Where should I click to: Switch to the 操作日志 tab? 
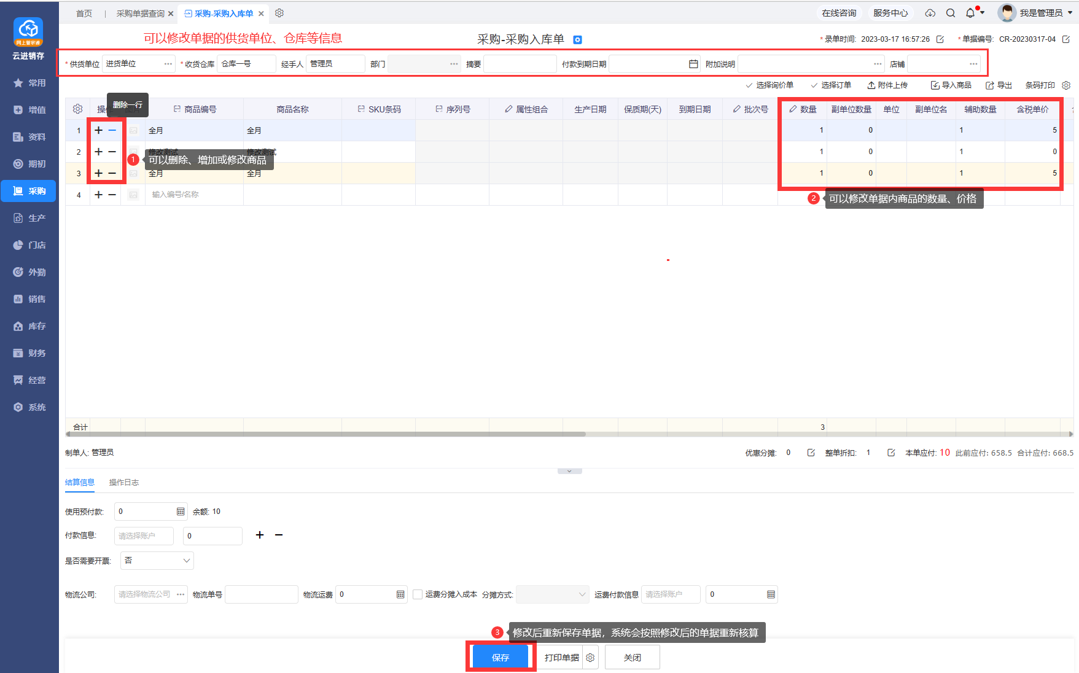click(124, 483)
